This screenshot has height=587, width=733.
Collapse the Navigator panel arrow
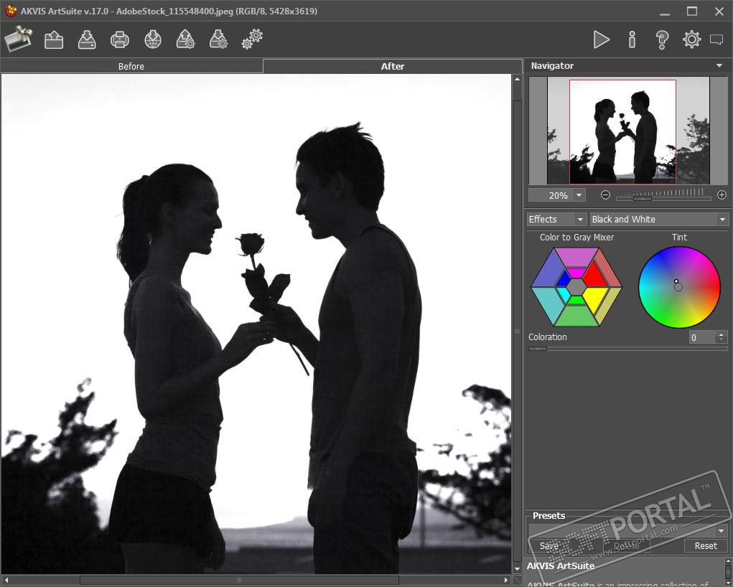(719, 66)
